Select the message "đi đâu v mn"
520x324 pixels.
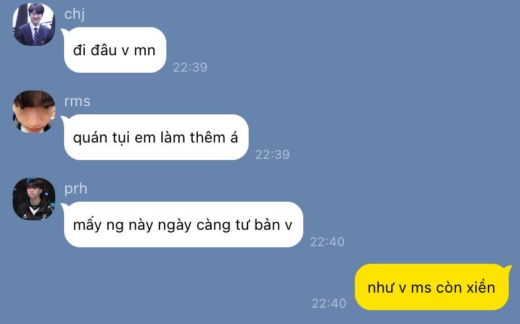click(115, 50)
